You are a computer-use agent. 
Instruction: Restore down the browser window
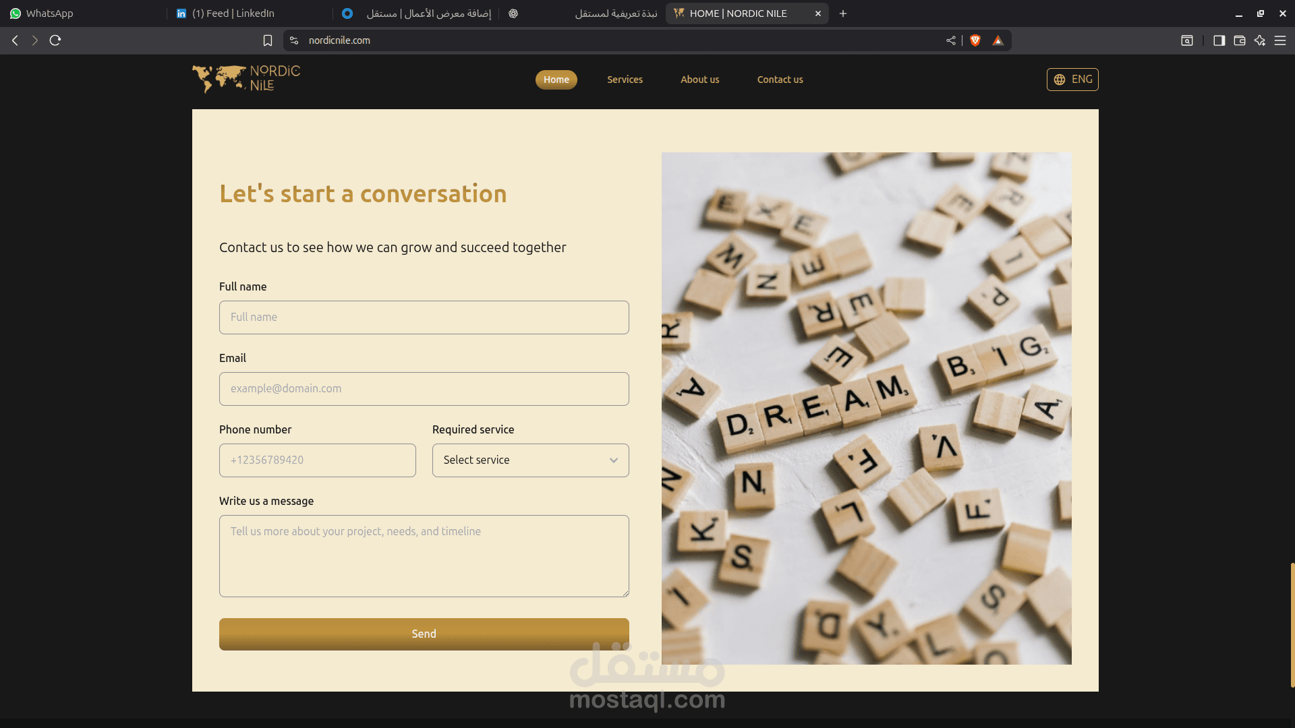(x=1261, y=13)
